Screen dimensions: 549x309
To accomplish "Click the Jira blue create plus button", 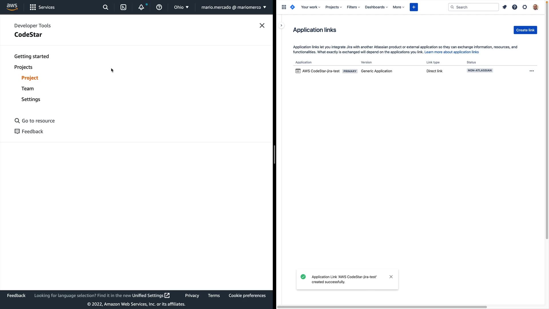I will 413,7.
